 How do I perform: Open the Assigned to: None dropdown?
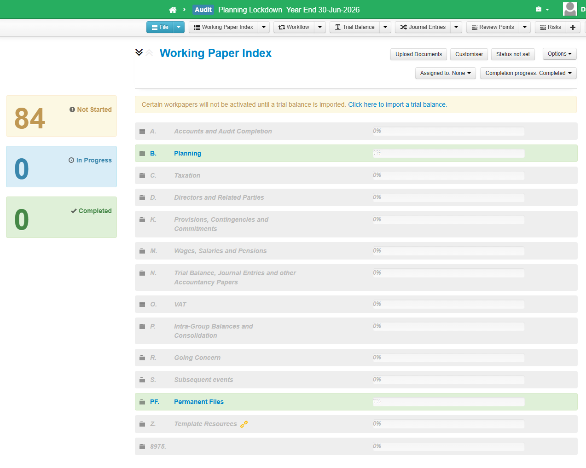coord(445,73)
